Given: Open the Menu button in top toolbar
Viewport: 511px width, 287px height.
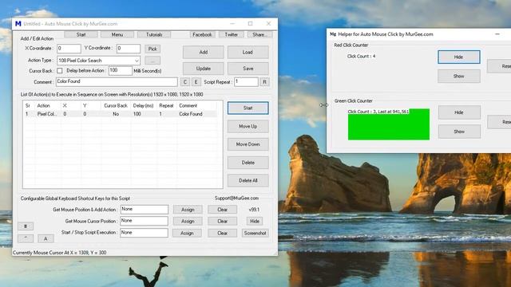Looking at the screenshot, I should point(117,34).
